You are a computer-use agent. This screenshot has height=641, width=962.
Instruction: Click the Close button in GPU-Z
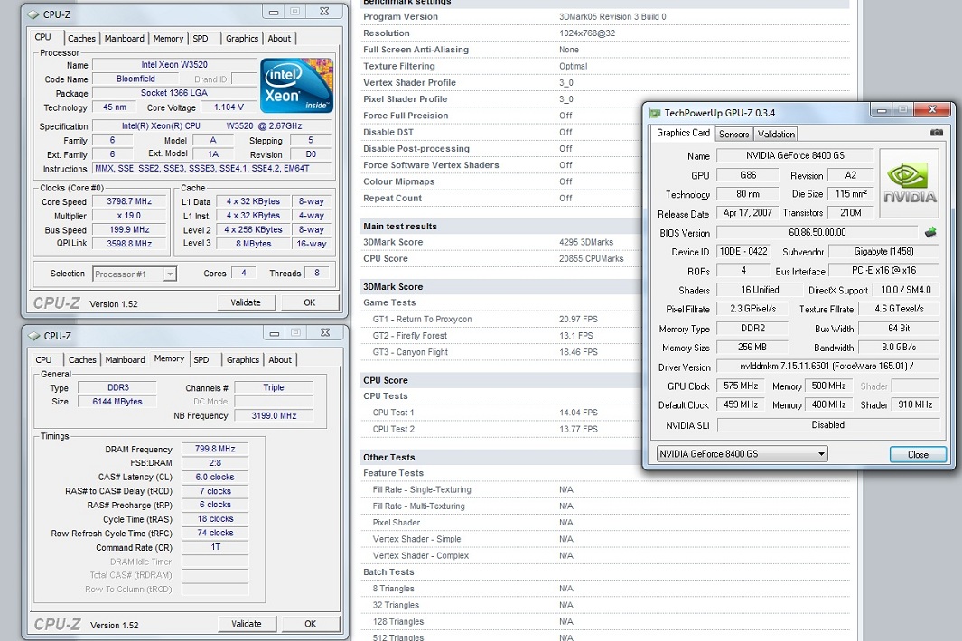point(918,454)
